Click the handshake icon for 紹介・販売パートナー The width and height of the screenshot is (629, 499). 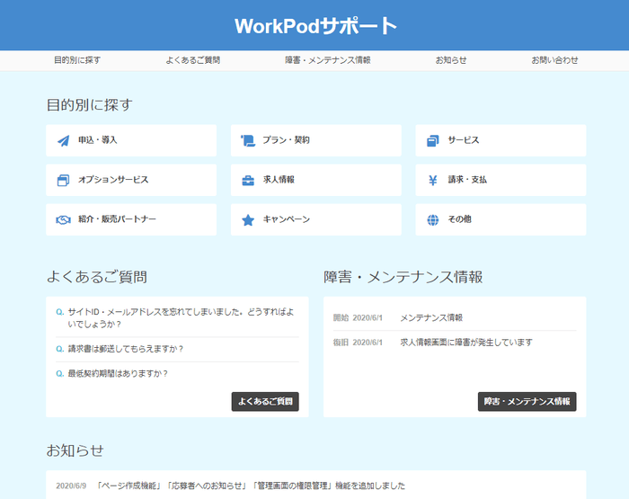pyautogui.click(x=64, y=219)
